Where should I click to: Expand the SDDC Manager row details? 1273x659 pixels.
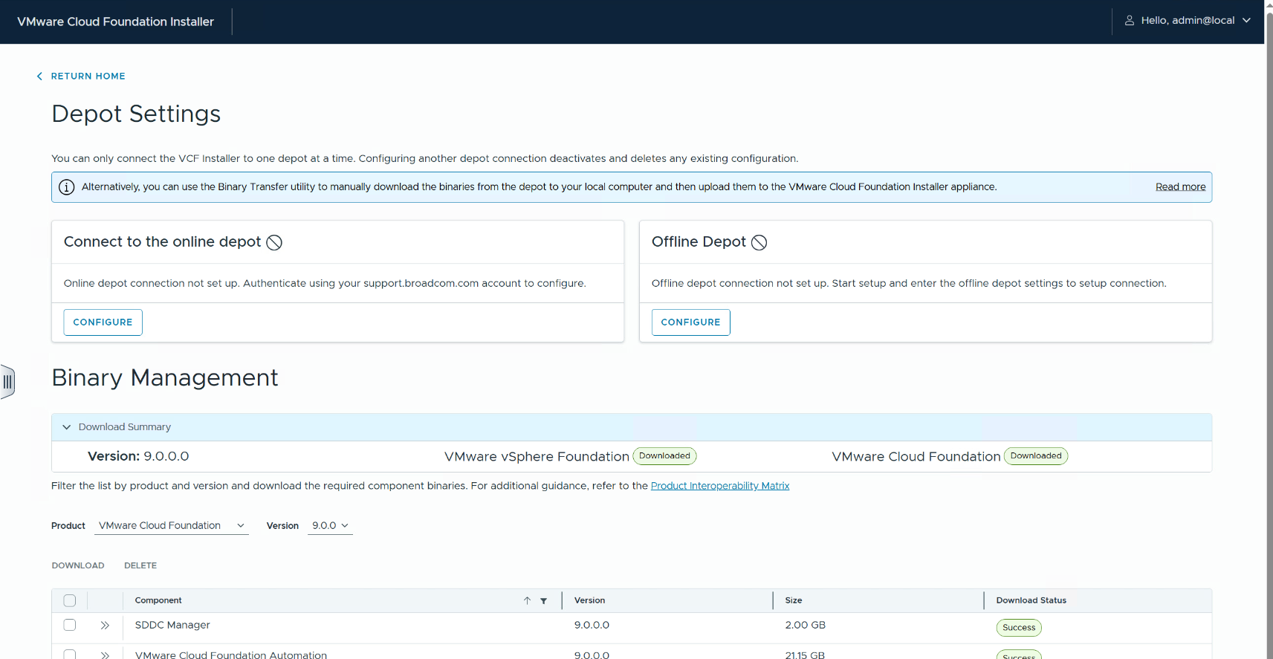point(105,626)
